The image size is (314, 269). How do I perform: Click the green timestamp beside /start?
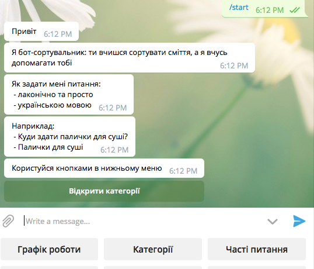click(270, 10)
